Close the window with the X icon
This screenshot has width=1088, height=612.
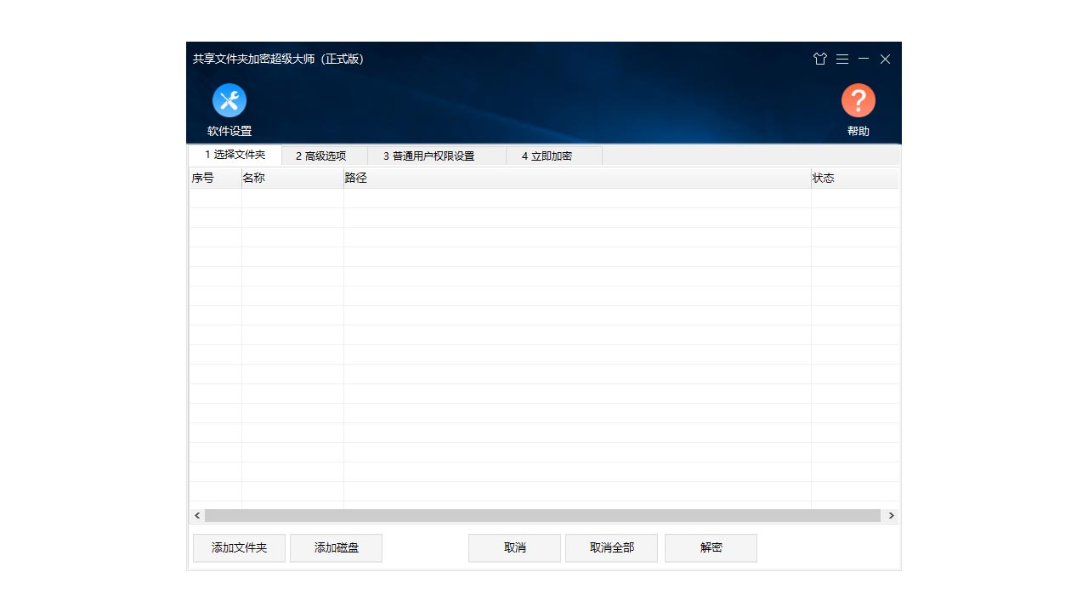pyautogui.click(x=885, y=59)
